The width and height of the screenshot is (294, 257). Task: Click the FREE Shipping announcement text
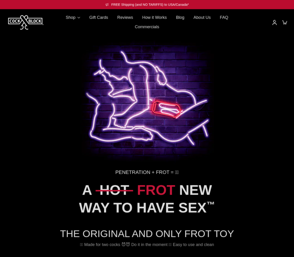tap(150, 5)
